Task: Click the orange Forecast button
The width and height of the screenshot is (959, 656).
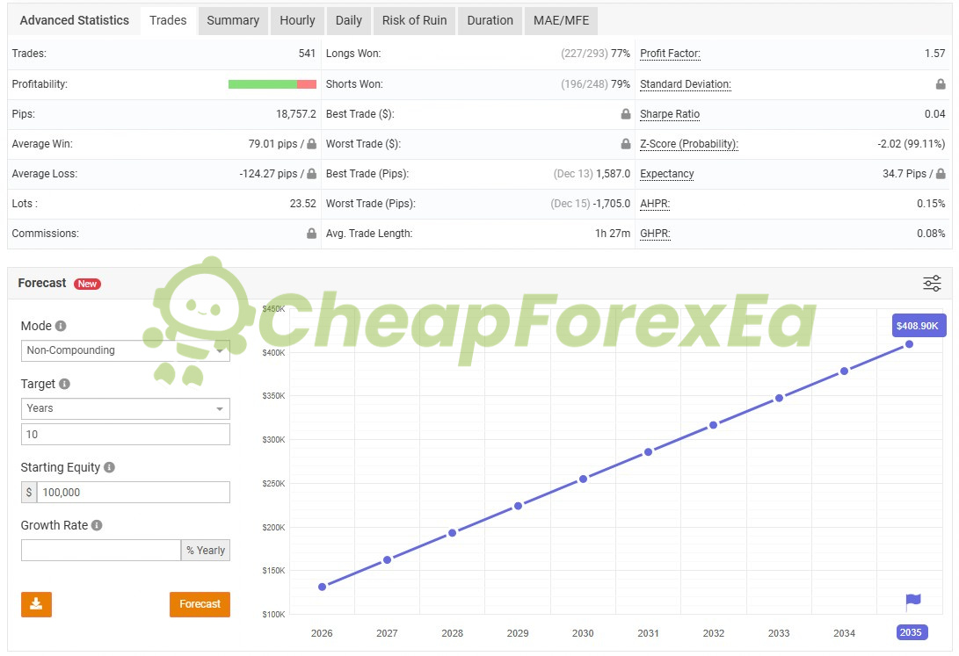Action: (200, 604)
